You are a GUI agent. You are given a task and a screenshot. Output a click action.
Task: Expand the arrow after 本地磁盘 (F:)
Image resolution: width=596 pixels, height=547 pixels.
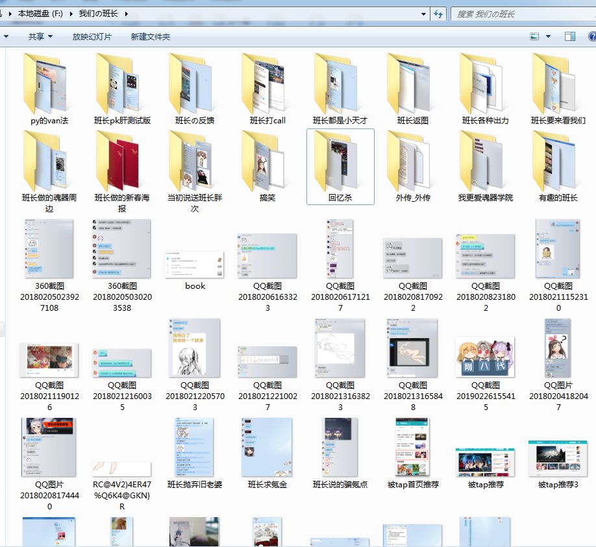[x=71, y=14]
